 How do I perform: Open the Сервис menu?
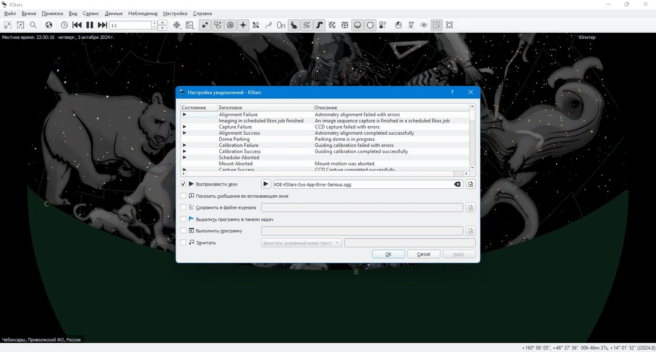[91, 13]
